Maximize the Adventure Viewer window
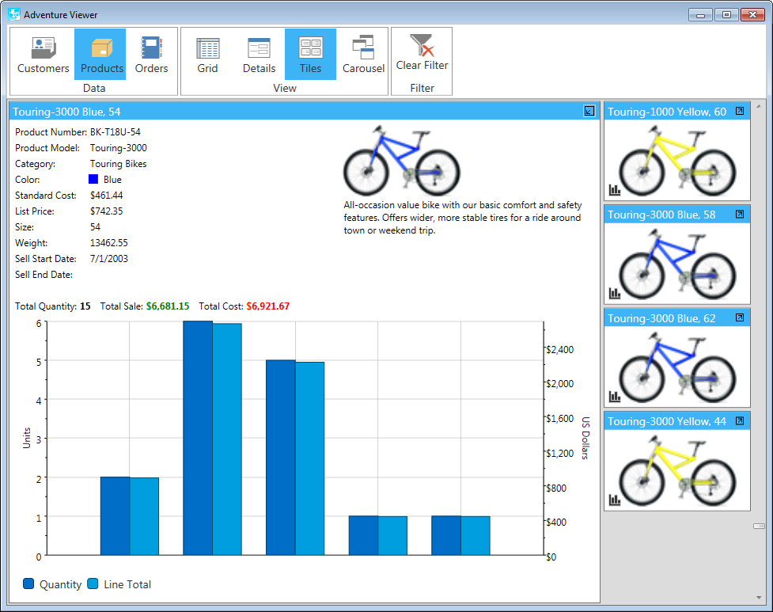Viewport: 773px width, 612px height. coord(726,15)
